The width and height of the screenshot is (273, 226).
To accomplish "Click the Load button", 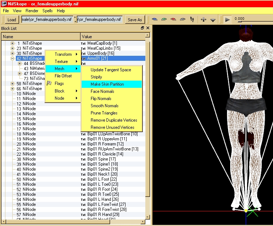I will [12, 20].
